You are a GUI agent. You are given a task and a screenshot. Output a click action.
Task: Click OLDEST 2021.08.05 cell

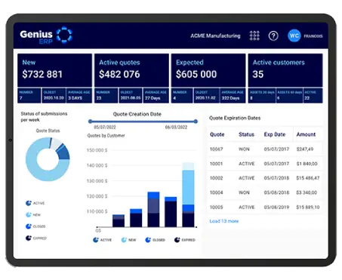coord(131,95)
